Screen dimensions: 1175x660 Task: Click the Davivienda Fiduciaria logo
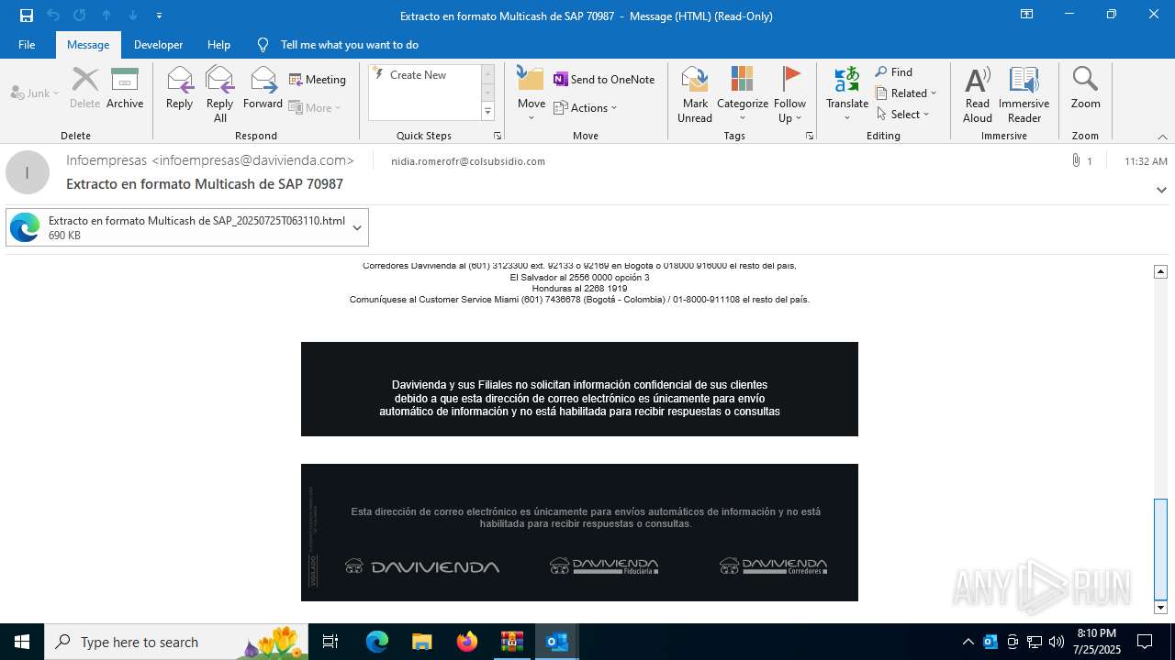604,566
